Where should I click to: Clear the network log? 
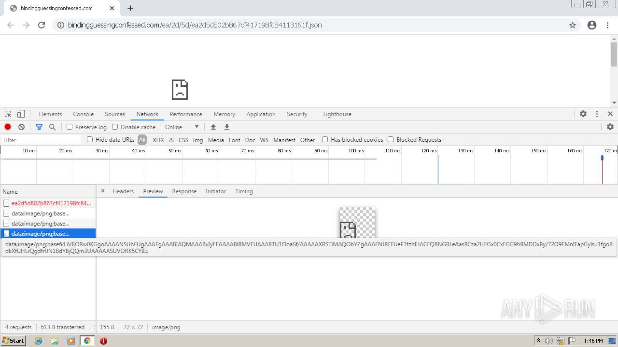(x=21, y=127)
